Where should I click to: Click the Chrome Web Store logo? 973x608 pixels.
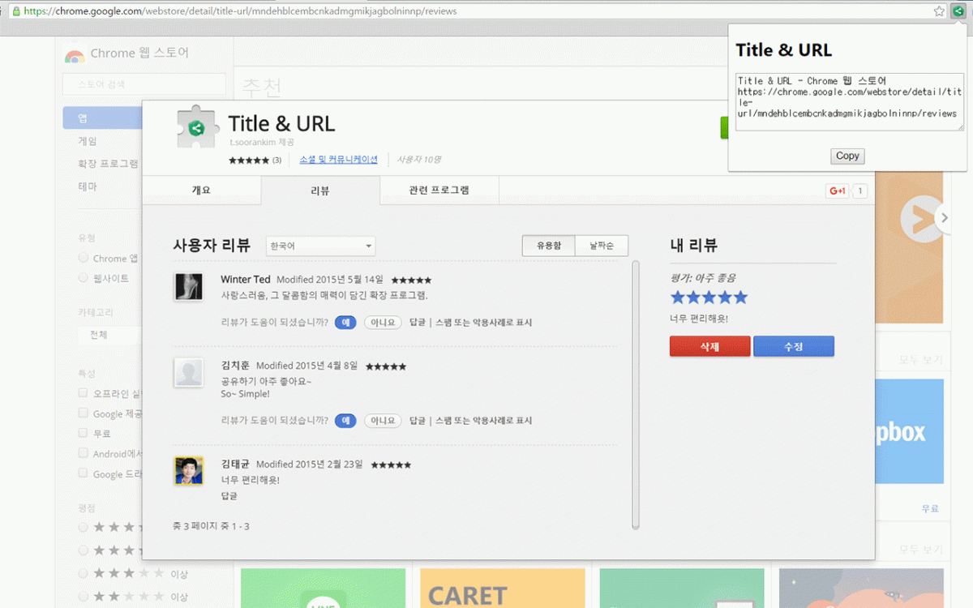point(75,54)
